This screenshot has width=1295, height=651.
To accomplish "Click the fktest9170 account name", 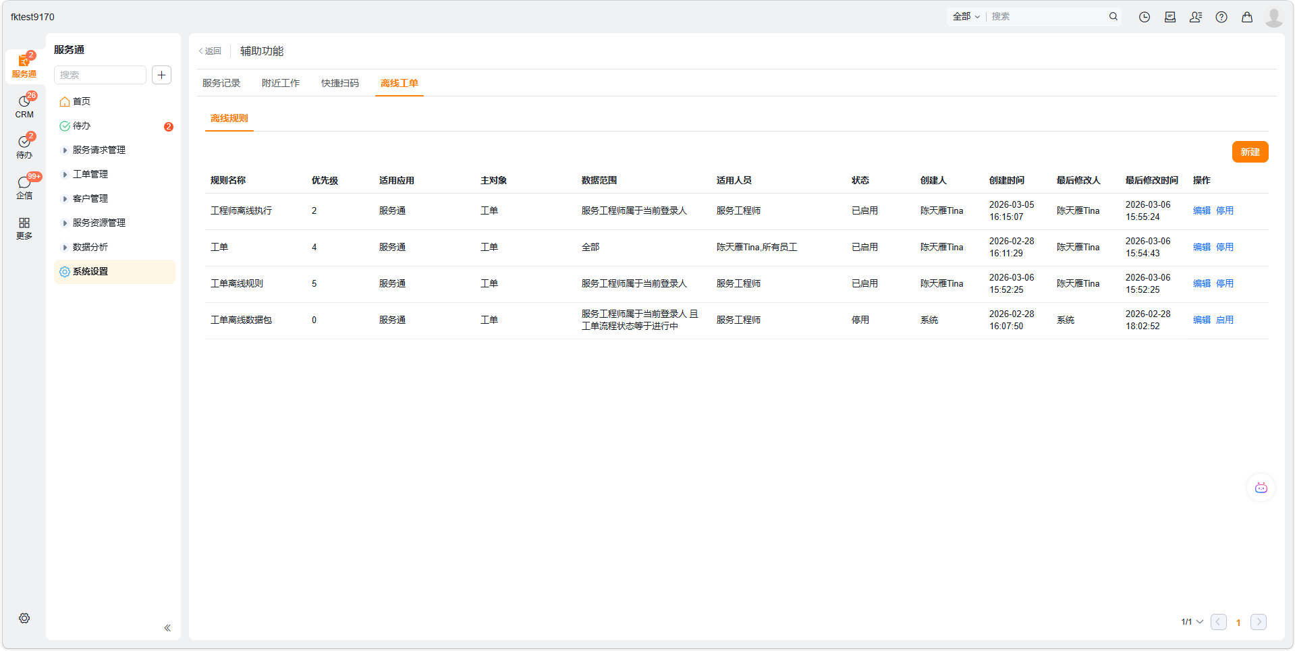I will click(32, 17).
